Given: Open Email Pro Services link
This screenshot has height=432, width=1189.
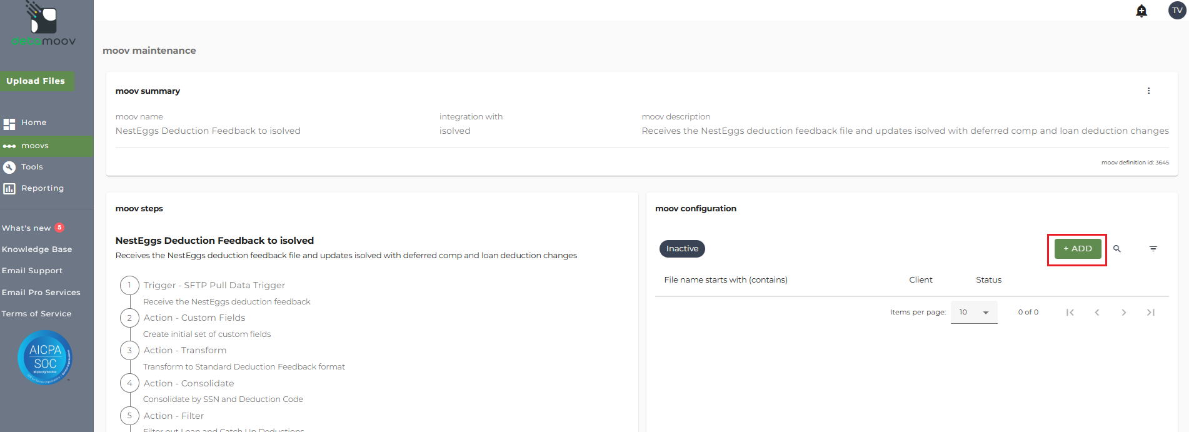Looking at the screenshot, I should [41, 293].
